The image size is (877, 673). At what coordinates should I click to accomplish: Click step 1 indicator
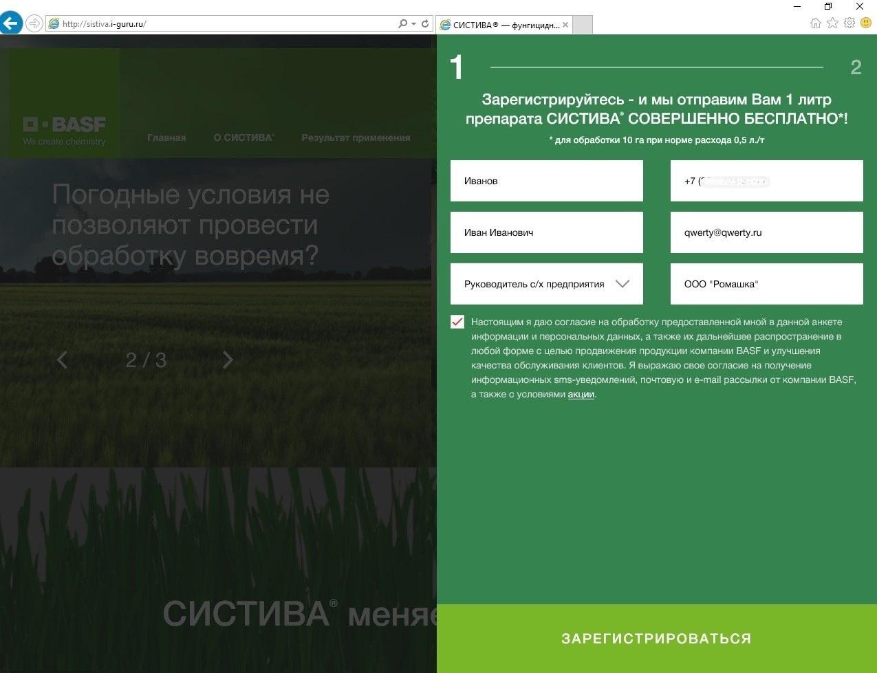pos(457,68)
